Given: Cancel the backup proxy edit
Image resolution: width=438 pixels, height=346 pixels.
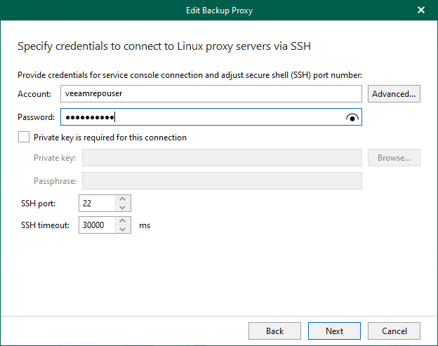Looking at the screenshot, I should tap(394, 331).
